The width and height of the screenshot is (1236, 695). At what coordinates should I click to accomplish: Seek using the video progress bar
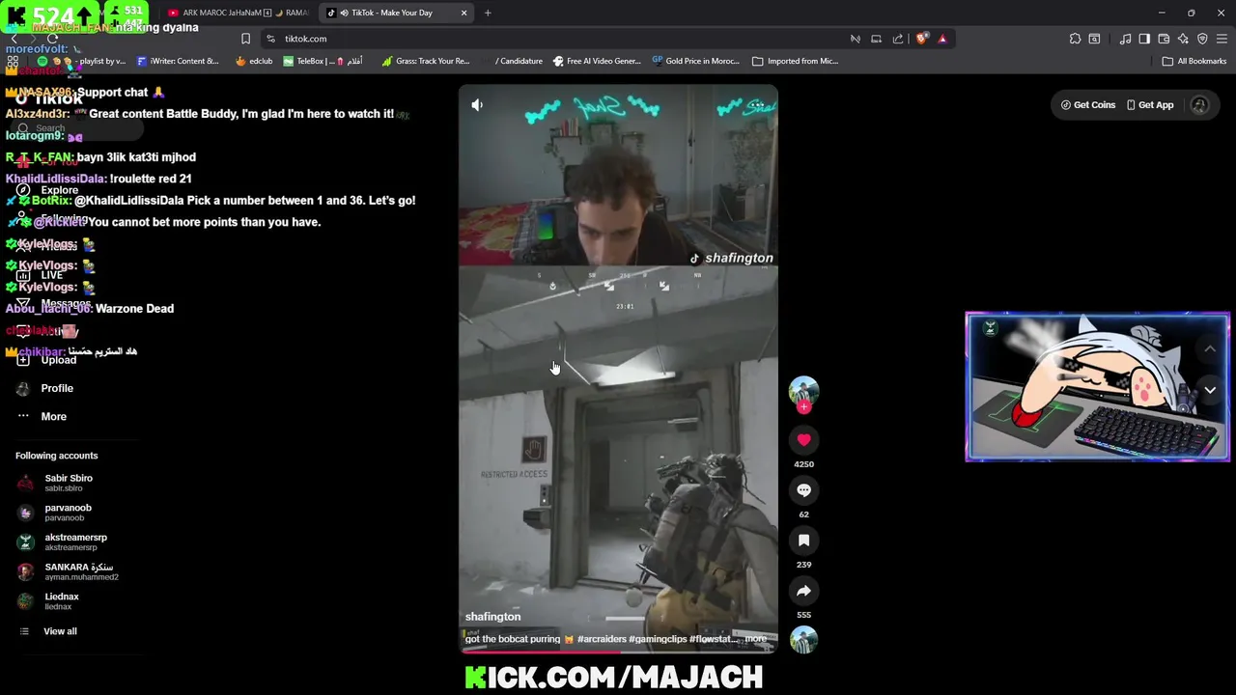click(618, 653)
